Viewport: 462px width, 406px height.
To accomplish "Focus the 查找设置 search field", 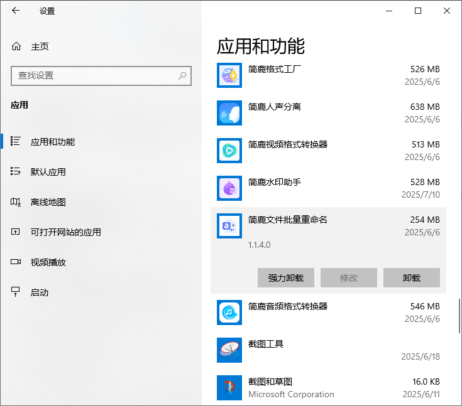I will 101,76.
